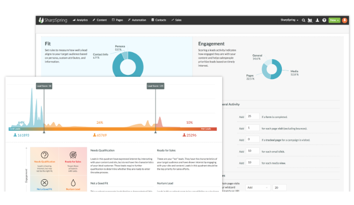This screenshot has width=354, height=205.
Task: Click the Lead Score 30 threshold marker
Action: pyautogui.click(x=44, y=86)
